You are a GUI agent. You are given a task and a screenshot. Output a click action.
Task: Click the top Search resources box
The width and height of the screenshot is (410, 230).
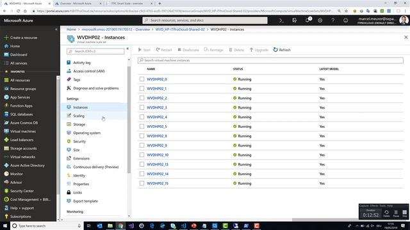click(x=205, y=20)
